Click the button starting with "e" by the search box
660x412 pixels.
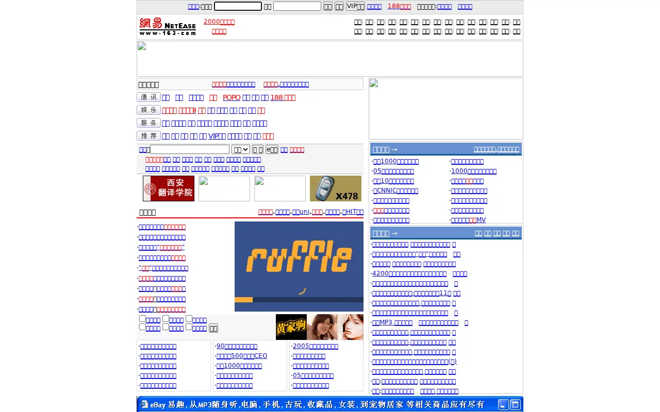click(x=272, y=149)
